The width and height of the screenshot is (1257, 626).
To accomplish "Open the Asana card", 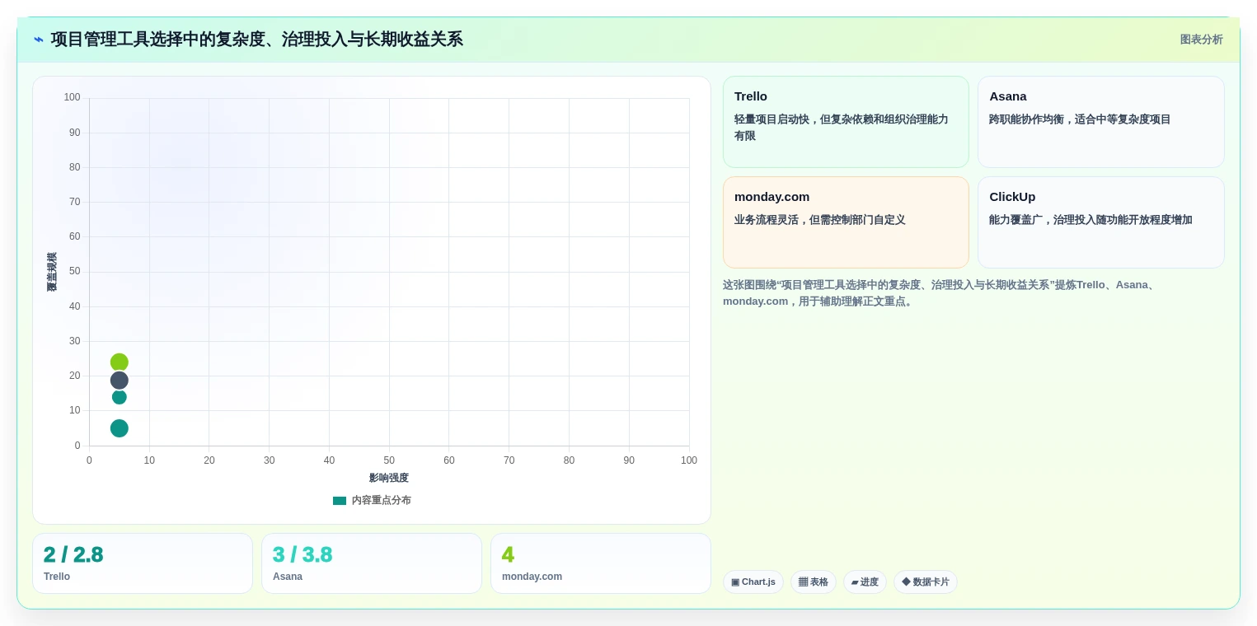I will [1101, 122].
